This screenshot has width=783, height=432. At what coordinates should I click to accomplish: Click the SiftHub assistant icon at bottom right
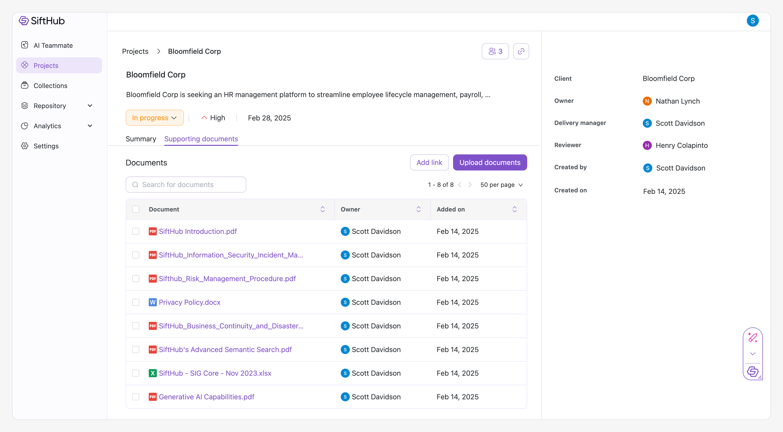click(753, 371)
